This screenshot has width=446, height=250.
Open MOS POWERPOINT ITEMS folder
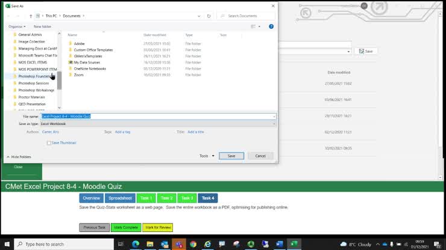coord(37,69)
